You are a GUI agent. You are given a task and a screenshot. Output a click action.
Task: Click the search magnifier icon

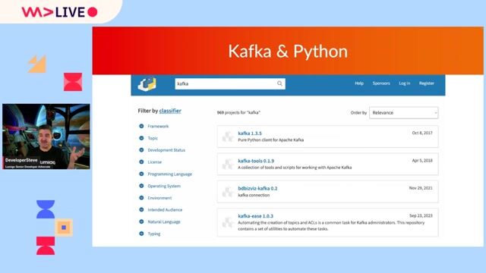(279, 83)
